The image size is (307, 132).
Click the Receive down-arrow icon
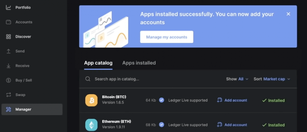click(8, 66)
